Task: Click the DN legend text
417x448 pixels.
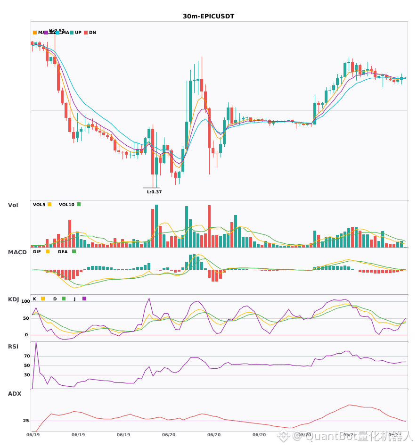Action: point(92,33)
